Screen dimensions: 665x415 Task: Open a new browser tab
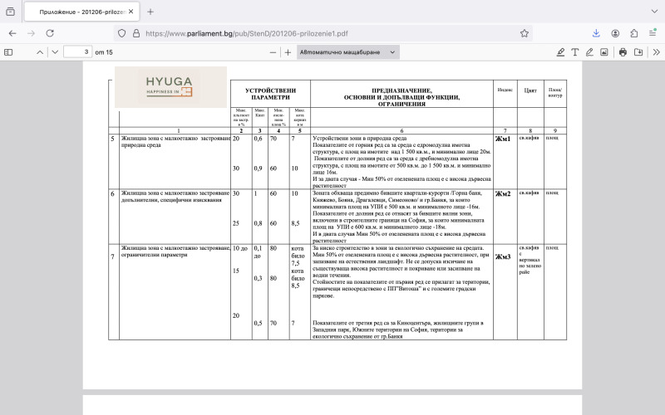coord(150,12)
